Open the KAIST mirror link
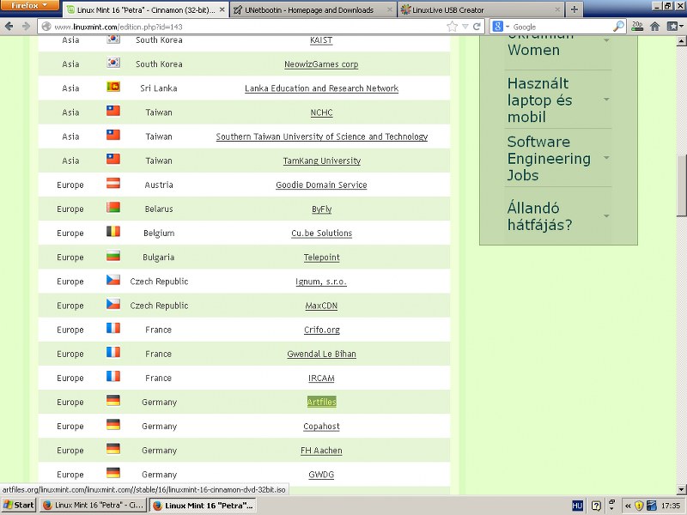 point(321,40)
